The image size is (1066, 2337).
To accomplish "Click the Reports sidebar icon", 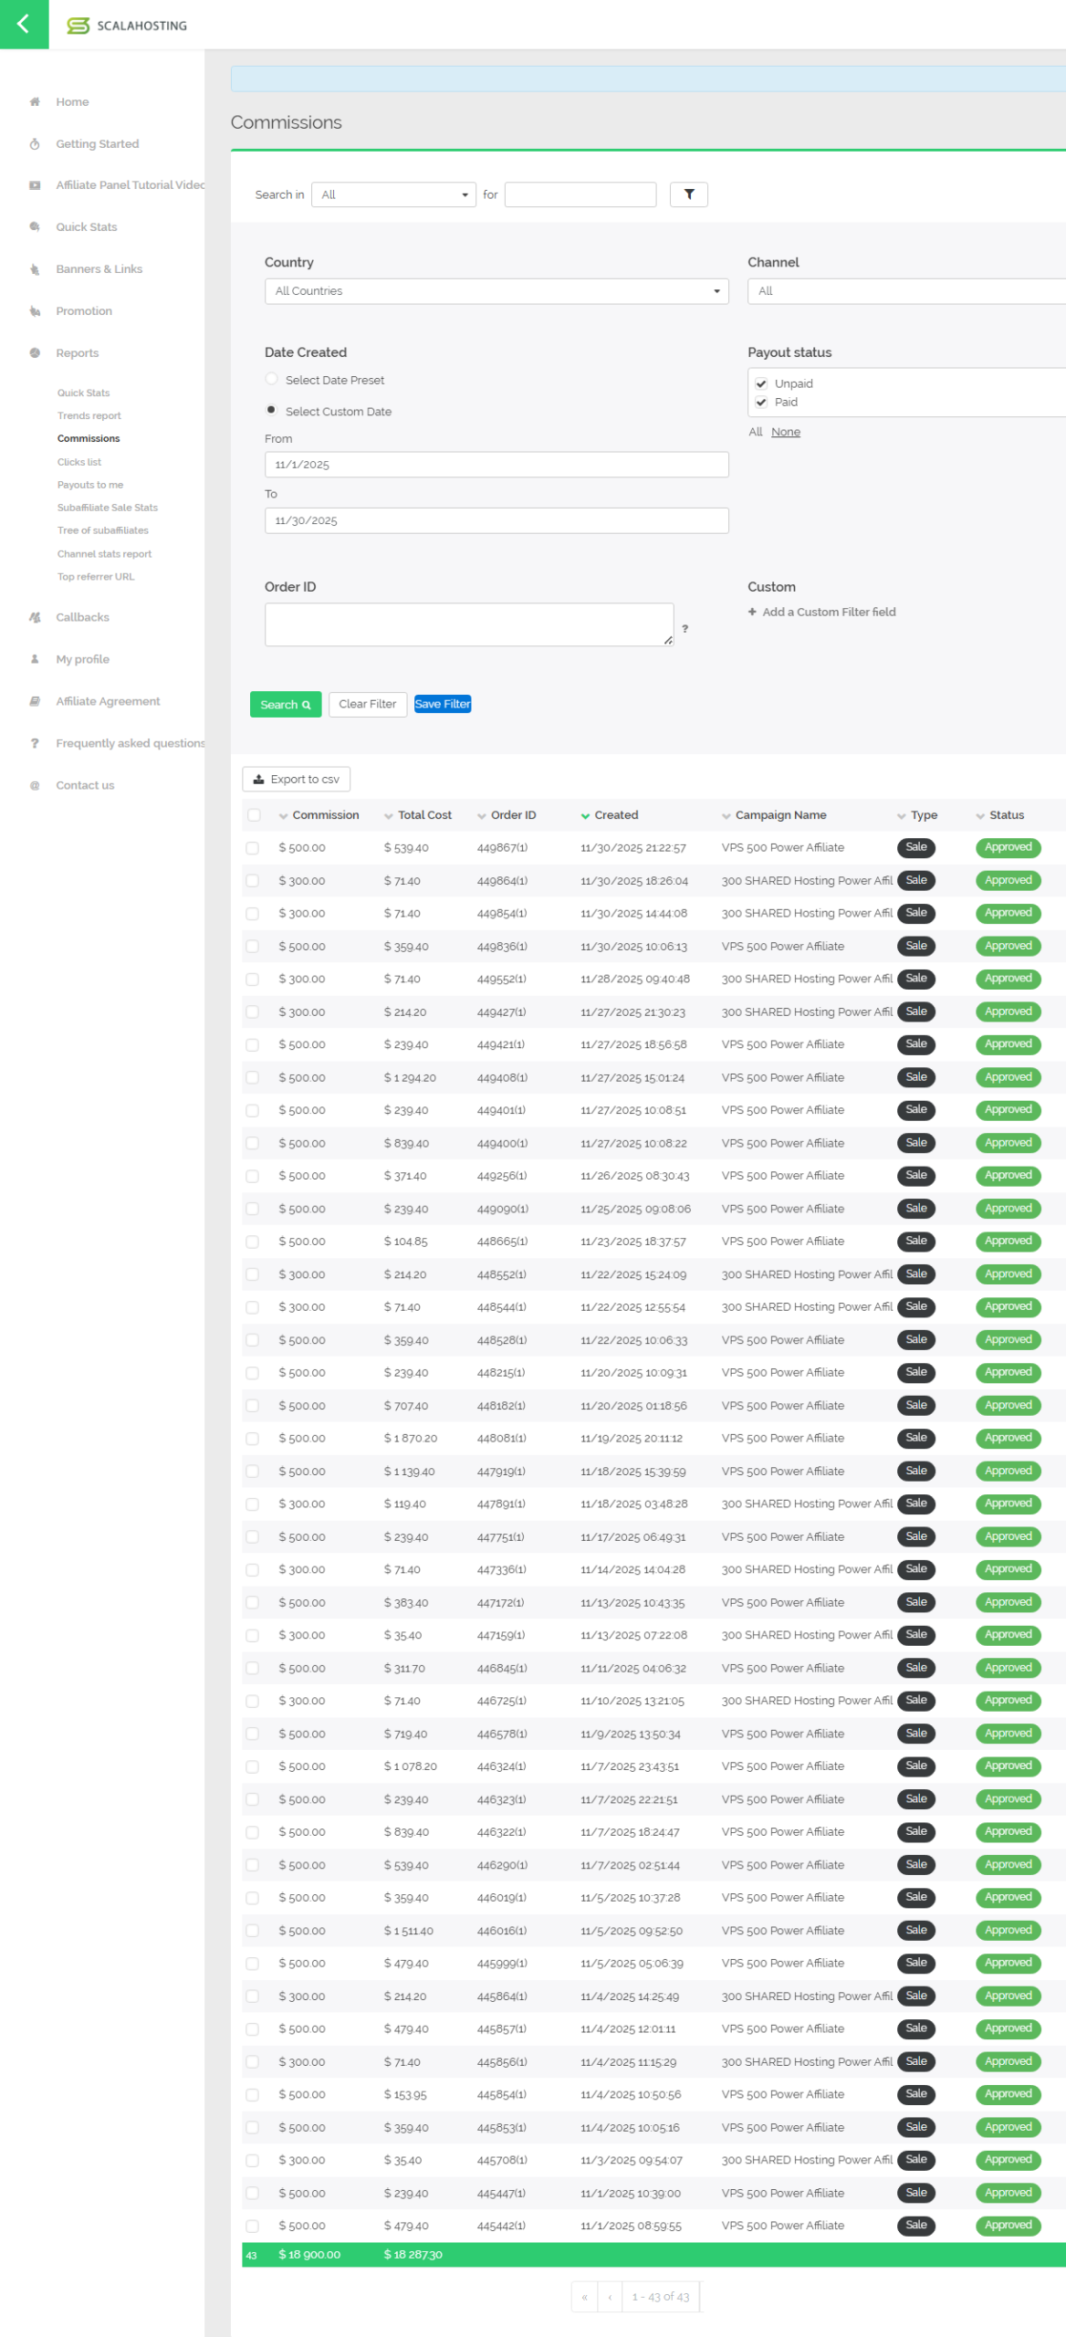I will [x=35, y=353].
